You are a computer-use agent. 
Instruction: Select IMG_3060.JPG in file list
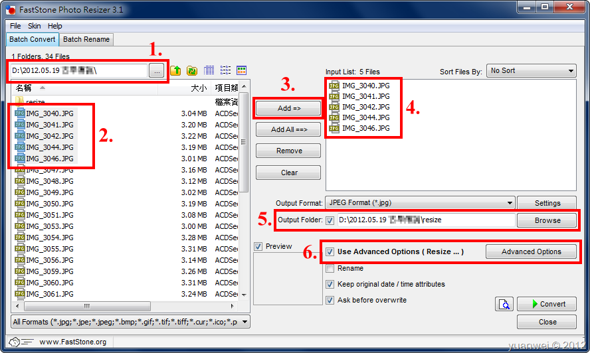pyautogui.click(x=50, y=282)
